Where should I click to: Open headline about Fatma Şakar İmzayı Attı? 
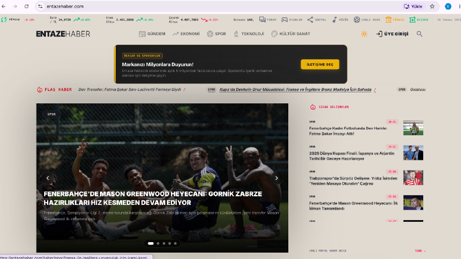tap(348, 131)
